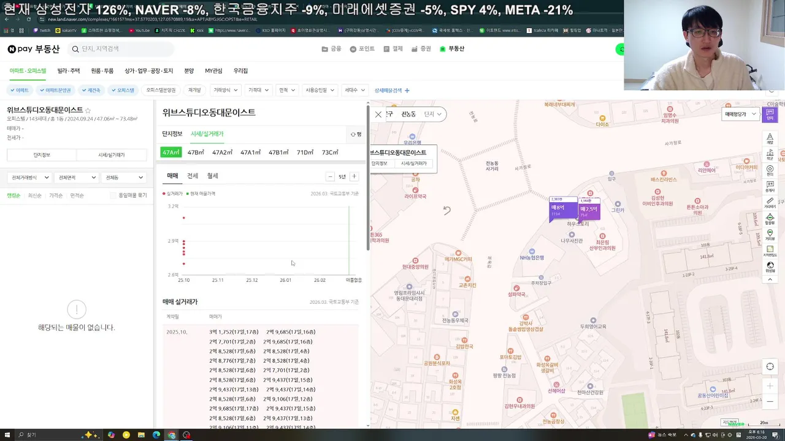This screenshot has width=785, height=441.
Task: Open the 항공뷰 aerial view
Action: pyautogui.click(x=770, y=219)
